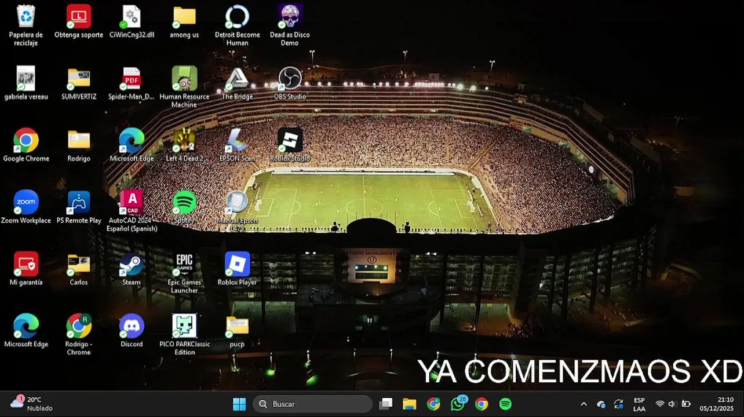
Task: Launch Dead as Disco Demo
Action: pos(290,25)
